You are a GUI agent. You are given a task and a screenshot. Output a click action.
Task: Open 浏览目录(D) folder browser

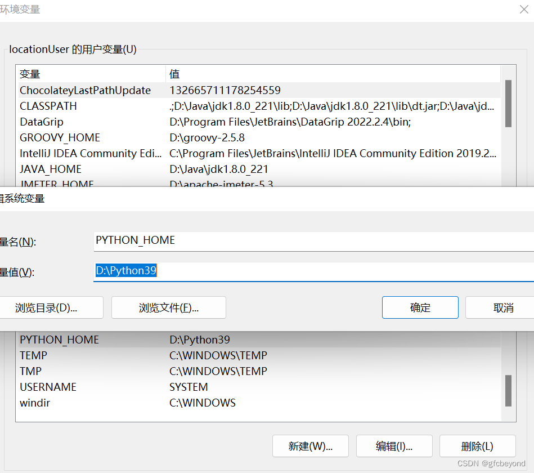click(x=51, y=307)
